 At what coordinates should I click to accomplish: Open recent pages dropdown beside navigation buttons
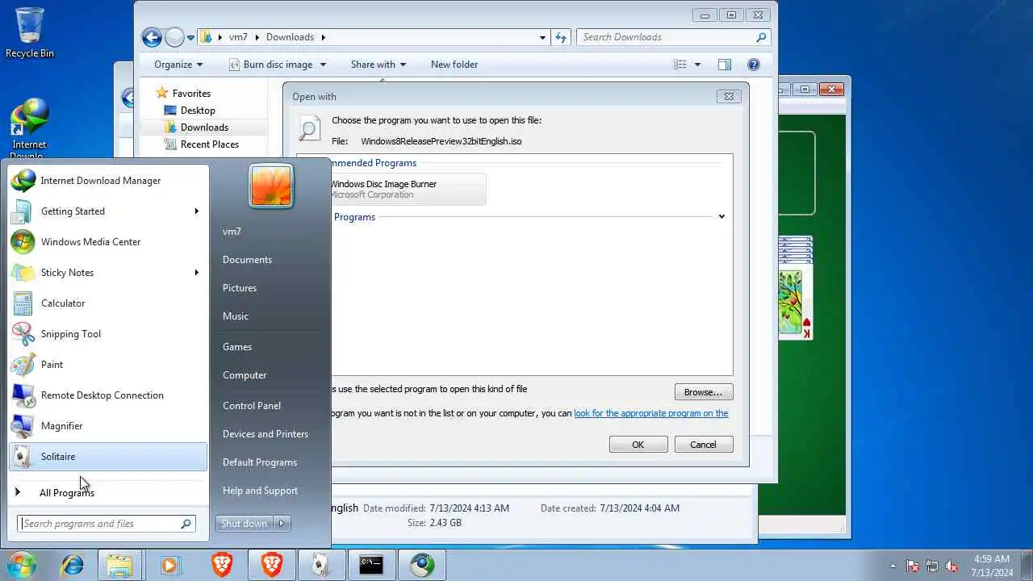pyautogui.click(x=190, y=37)
